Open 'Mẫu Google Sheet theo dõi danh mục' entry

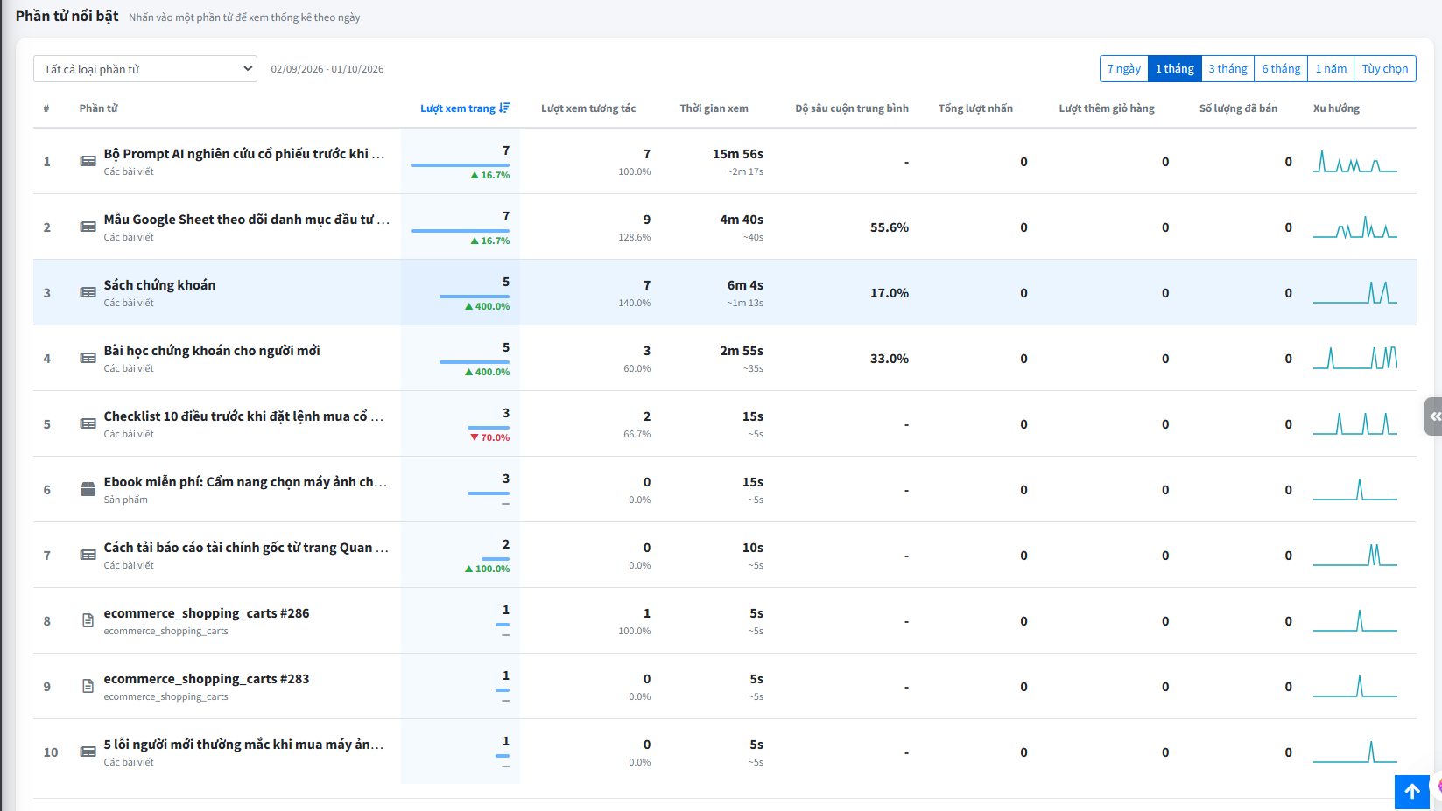point(247,220)
